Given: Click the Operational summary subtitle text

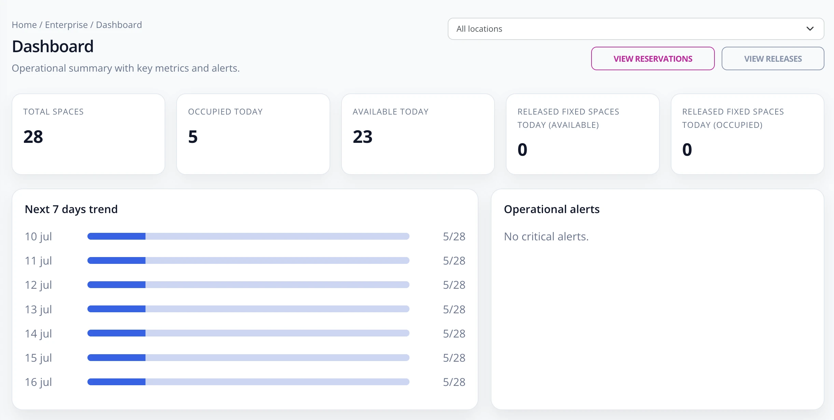Looking at the screenshot, I should [x=126, y=68].
